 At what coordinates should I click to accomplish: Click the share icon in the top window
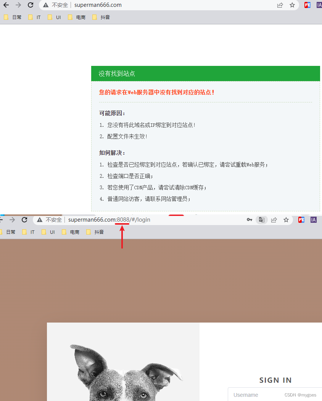(280, 5)
